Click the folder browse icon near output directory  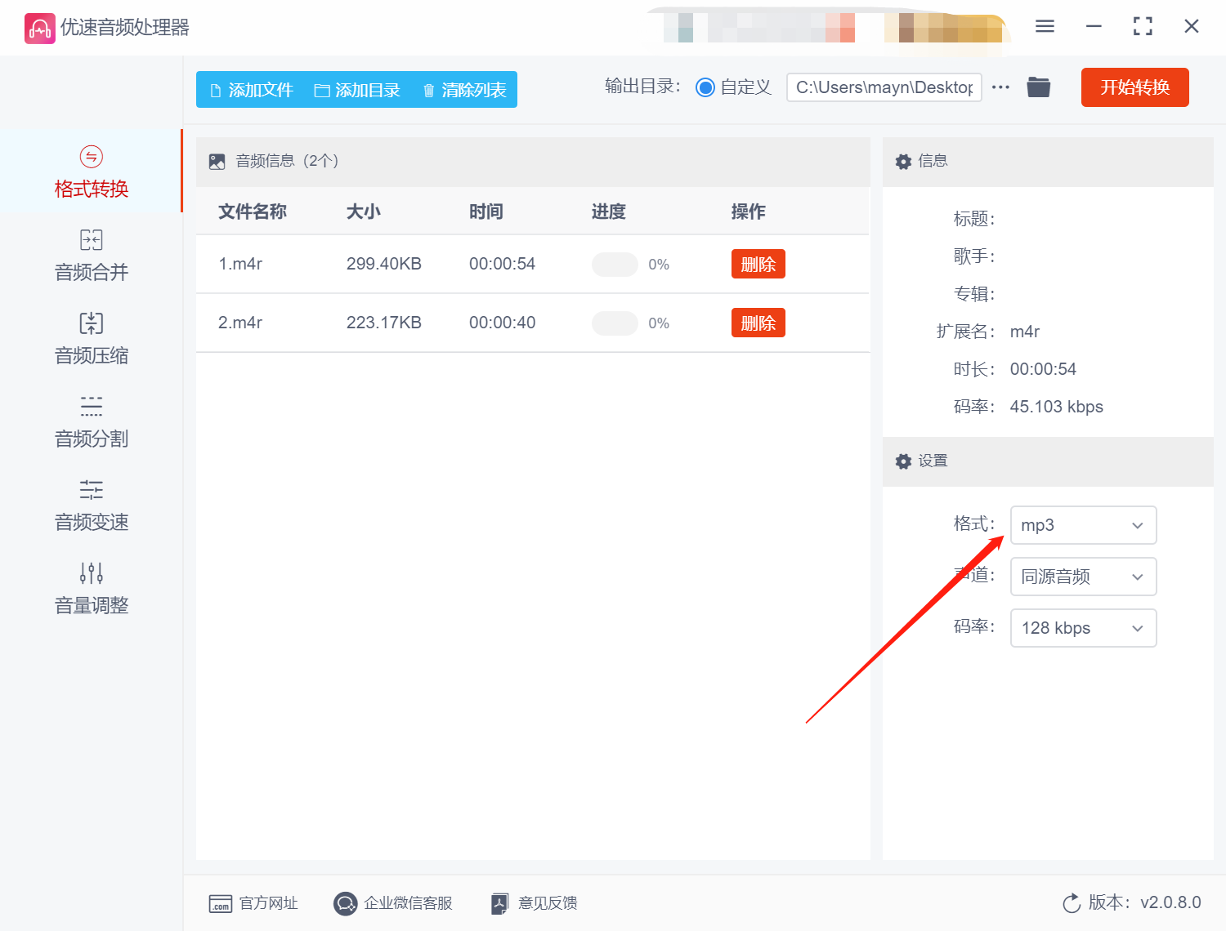[x=1038, y=87]
